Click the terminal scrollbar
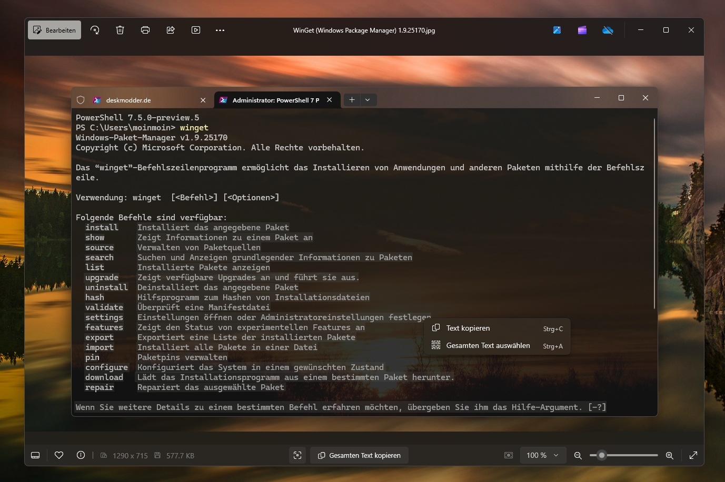The width and height of the screenshot is (725, 482). pyautogui.click(x=654, y=213)
